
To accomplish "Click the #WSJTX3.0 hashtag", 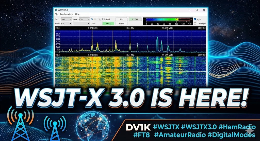I will point(199,127).
